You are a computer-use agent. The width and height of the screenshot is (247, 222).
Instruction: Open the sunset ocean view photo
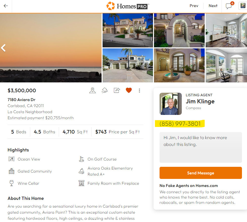coord(51,48)
